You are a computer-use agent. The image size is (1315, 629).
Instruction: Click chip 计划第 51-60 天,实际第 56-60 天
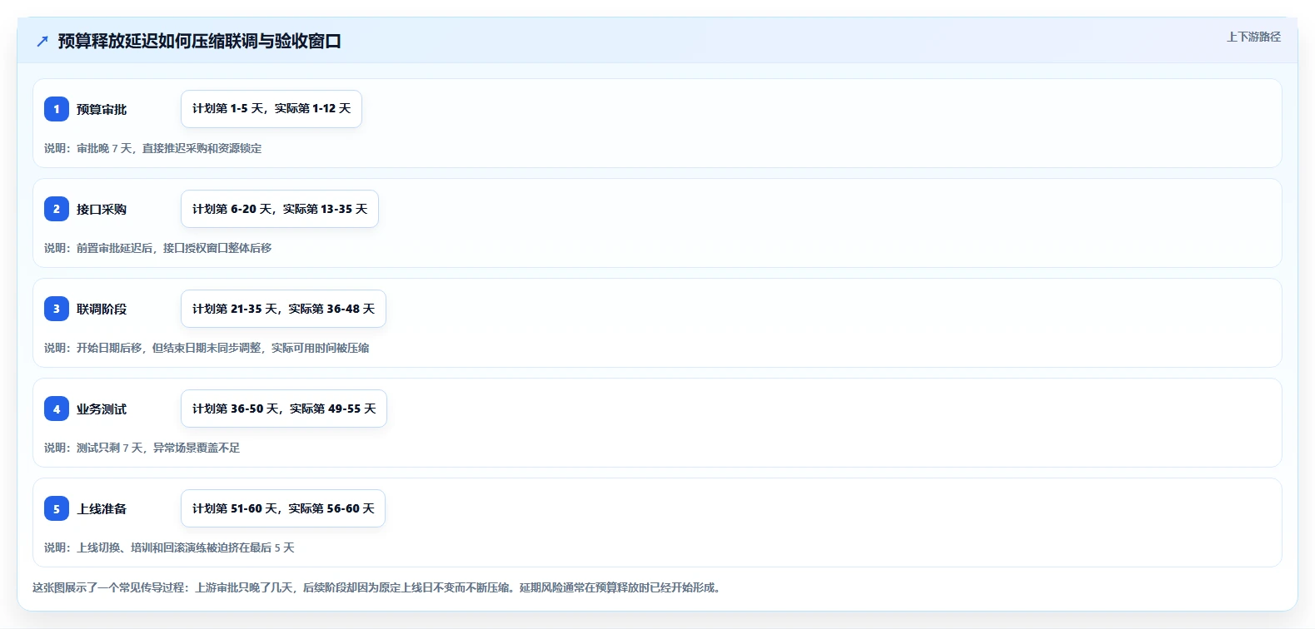pyautogui.click(x=283, y=508)
